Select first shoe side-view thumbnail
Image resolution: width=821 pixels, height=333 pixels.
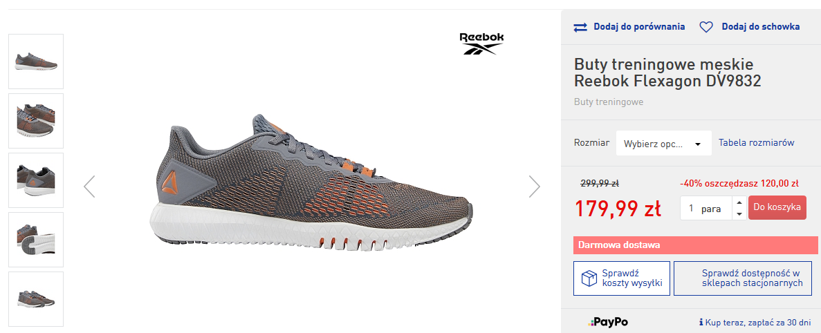[36, 61]
